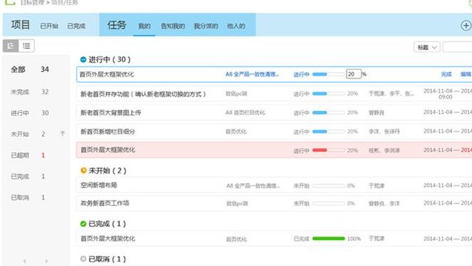Select the 我的 tasks tab

[x=144, y=26]
